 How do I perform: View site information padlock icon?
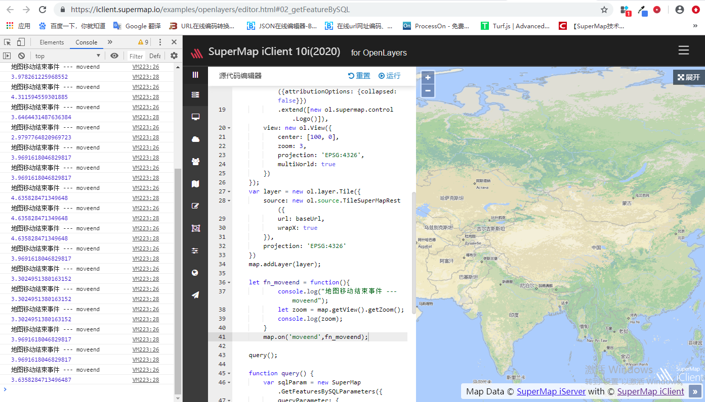[x=63, y=10]
